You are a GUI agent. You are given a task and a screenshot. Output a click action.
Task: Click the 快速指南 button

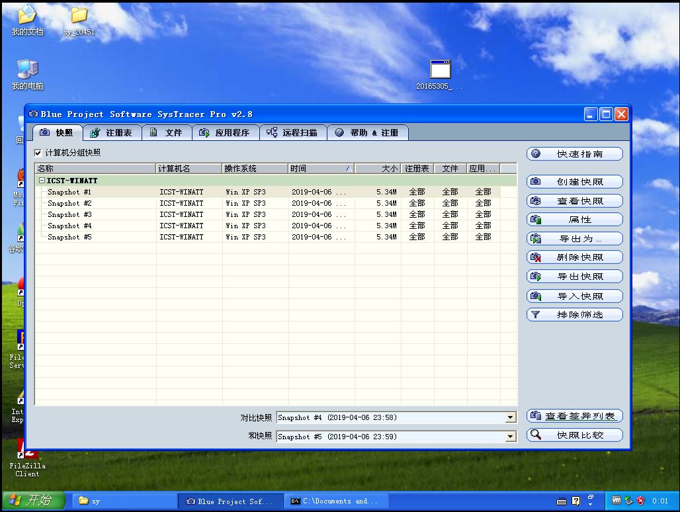[575, 154]
